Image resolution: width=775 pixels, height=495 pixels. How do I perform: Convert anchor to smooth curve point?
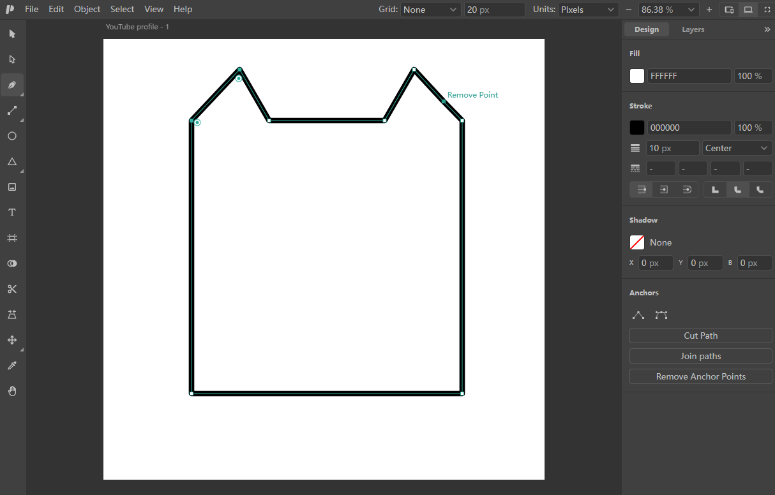[x=661, y=315]
